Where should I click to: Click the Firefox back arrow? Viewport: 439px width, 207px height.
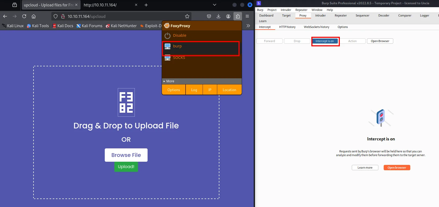pyautogui.click(x=5, y=16)
